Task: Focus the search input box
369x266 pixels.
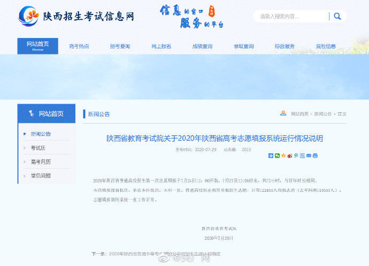Action: pos(292,16)
